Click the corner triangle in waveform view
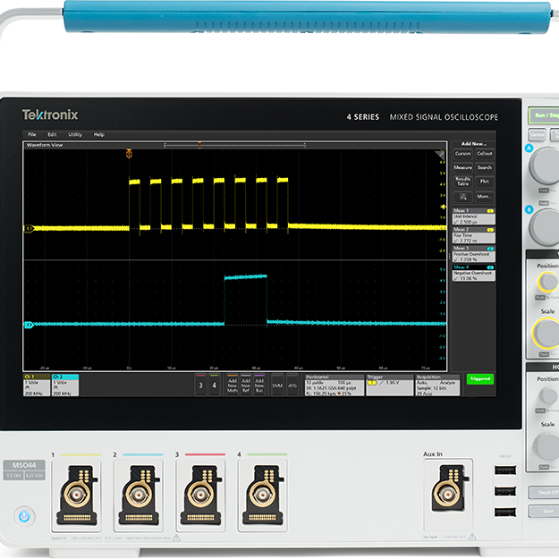 [441, 155]
